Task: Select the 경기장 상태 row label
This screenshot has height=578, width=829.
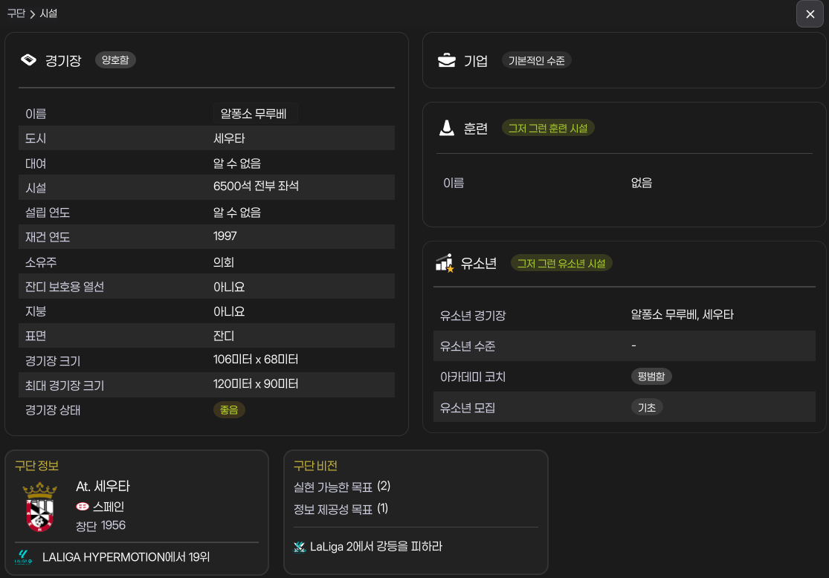Action: 53,410
